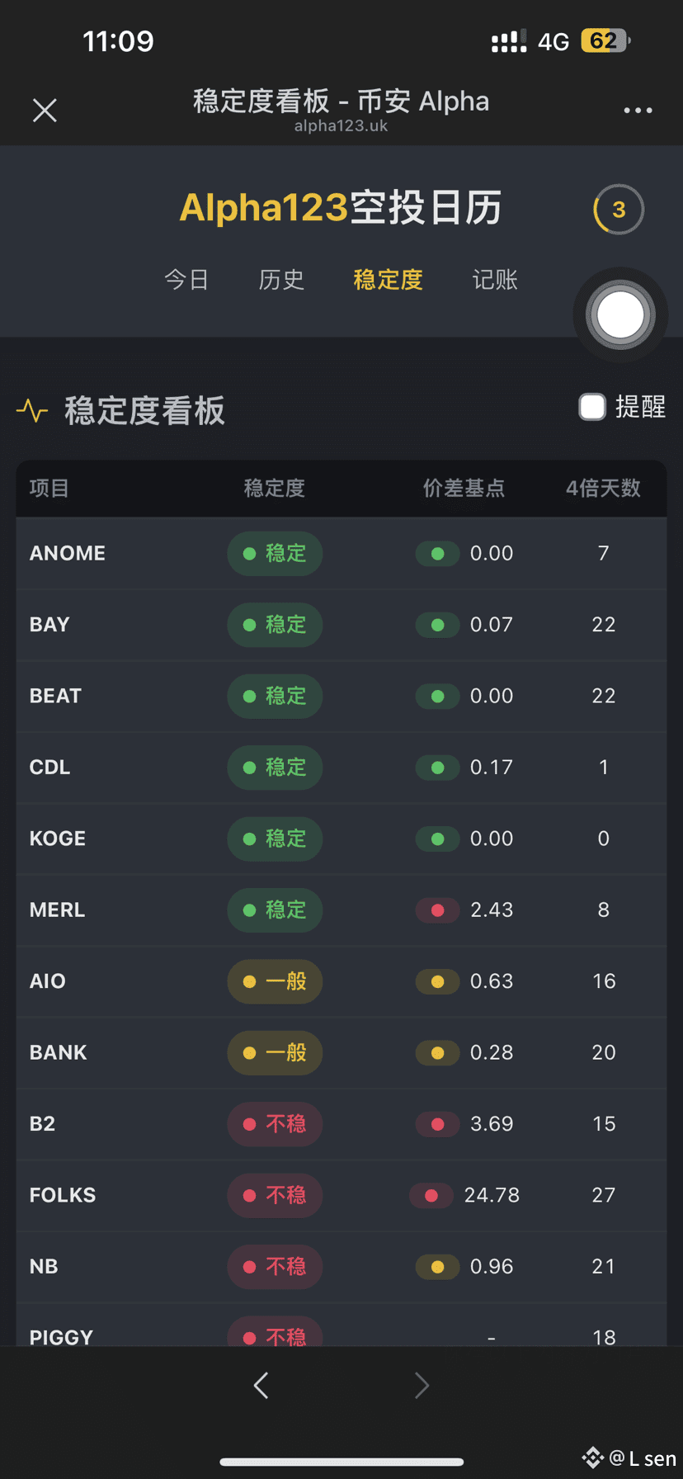Screen dimensions: 683x1479
Task: Tap the floating AssistiveTouch button
Action: click(x=620, y=314)
